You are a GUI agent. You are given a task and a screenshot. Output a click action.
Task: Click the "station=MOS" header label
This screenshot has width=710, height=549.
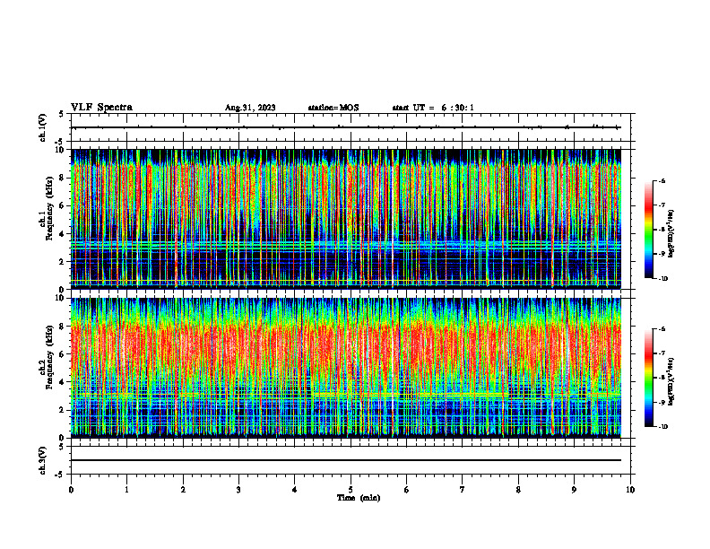point(333,108)
